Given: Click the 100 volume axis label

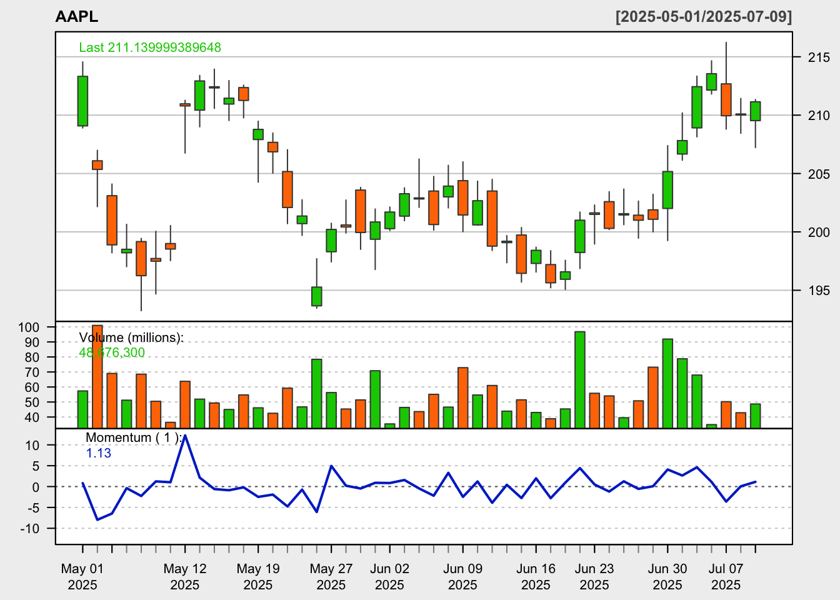Looking at the screenshot, I should click(29, 327).
